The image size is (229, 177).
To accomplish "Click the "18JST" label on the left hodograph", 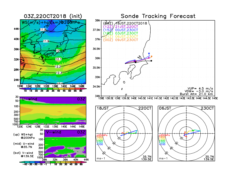I will click(103, 108).
